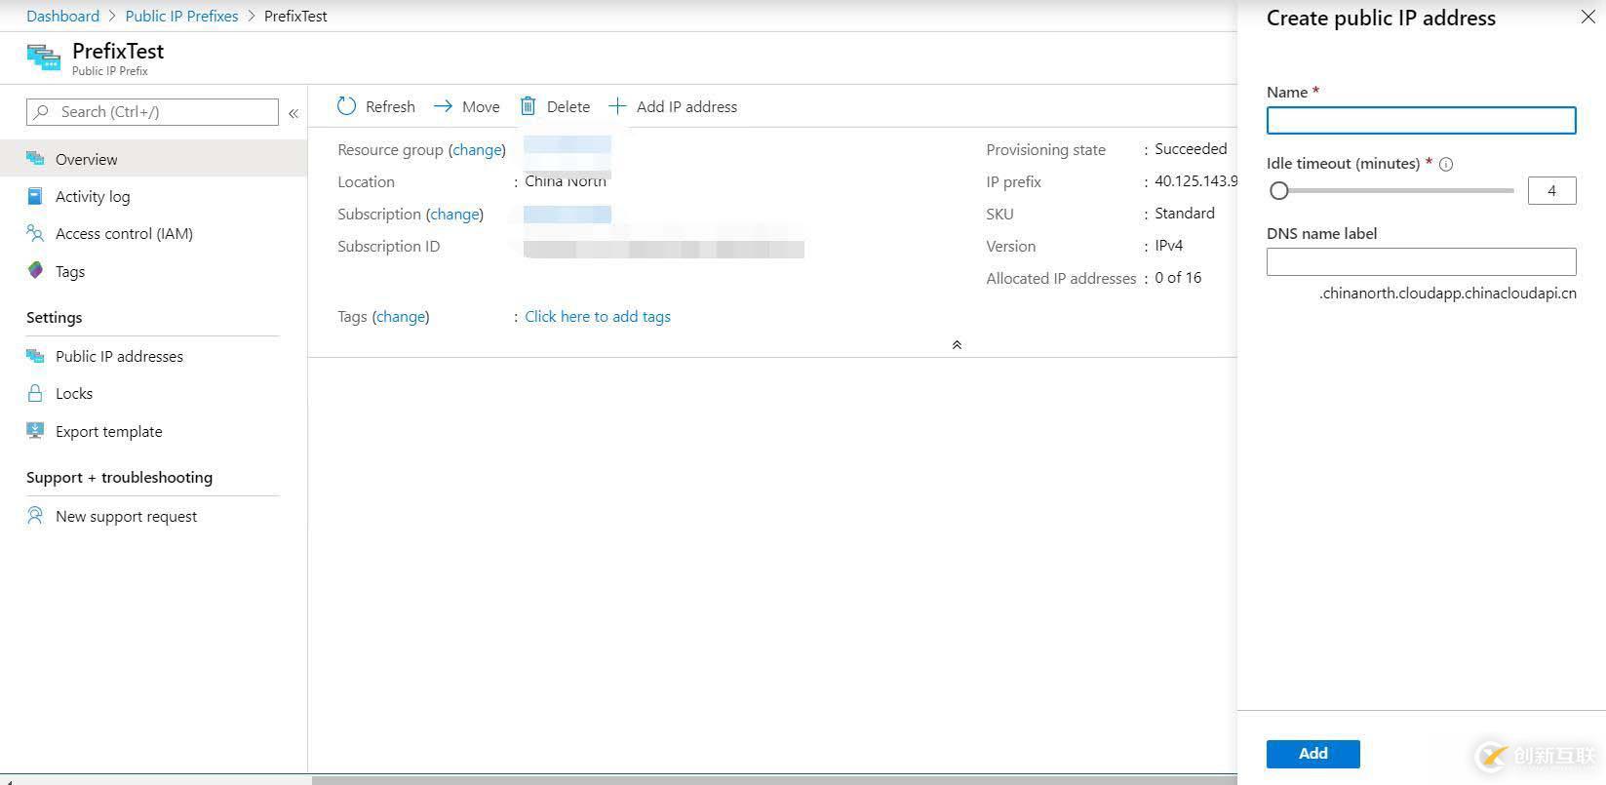This screenshot has width=1606, height=785.
Task: Click the Add IP address plus icon
Action: pyautogui.click(x=617, y=106)
